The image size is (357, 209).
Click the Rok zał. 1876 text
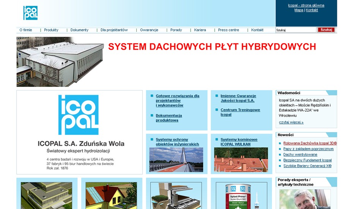(57, 168)
